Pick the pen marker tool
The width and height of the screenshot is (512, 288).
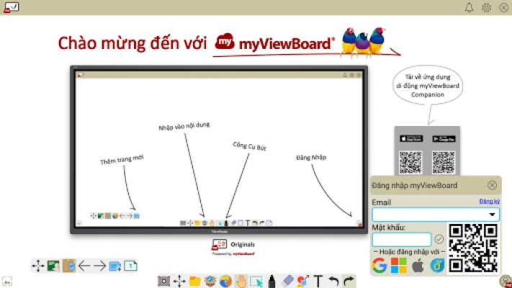[x=271, y=281]
